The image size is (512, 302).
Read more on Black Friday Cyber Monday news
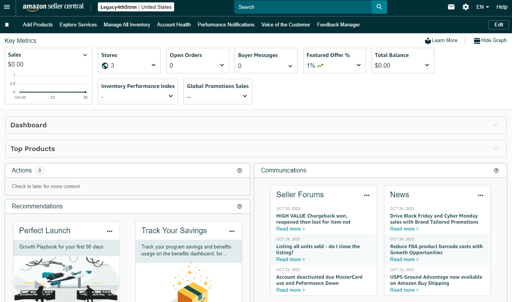pyautogui.click(x=404, y=229)
